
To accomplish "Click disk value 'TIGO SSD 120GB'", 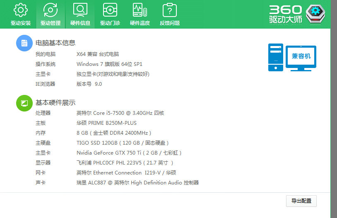I will pos(97,143).
